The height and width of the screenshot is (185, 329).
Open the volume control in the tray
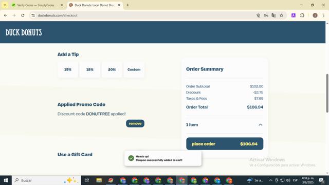point(288,180)
